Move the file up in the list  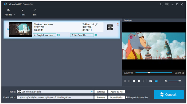(x=118, y=25)
